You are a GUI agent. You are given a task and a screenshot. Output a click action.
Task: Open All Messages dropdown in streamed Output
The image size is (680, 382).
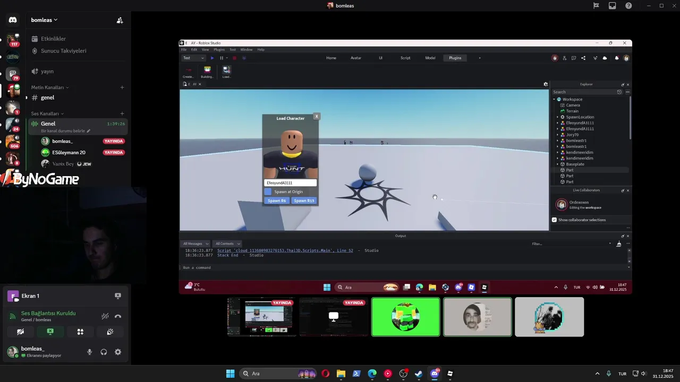195,244
